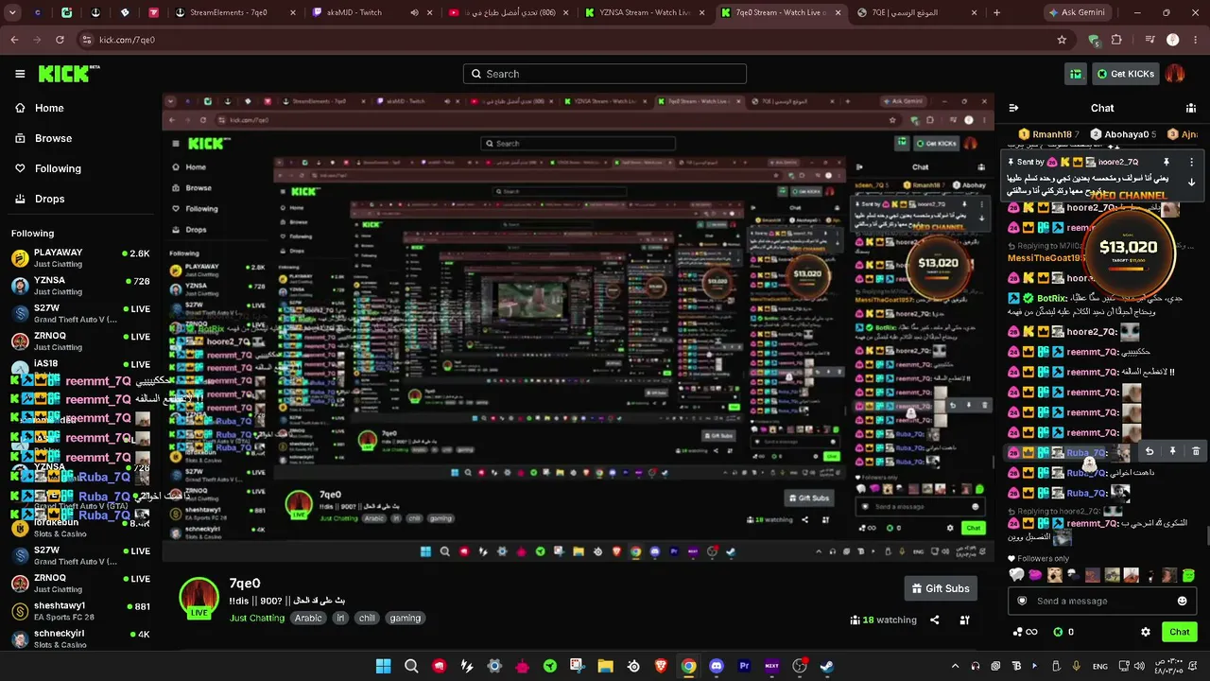Viewport: 1210px width, 681px height.
Task: Unpin the pinned message via pin icon
Action: pos(1167,162)
